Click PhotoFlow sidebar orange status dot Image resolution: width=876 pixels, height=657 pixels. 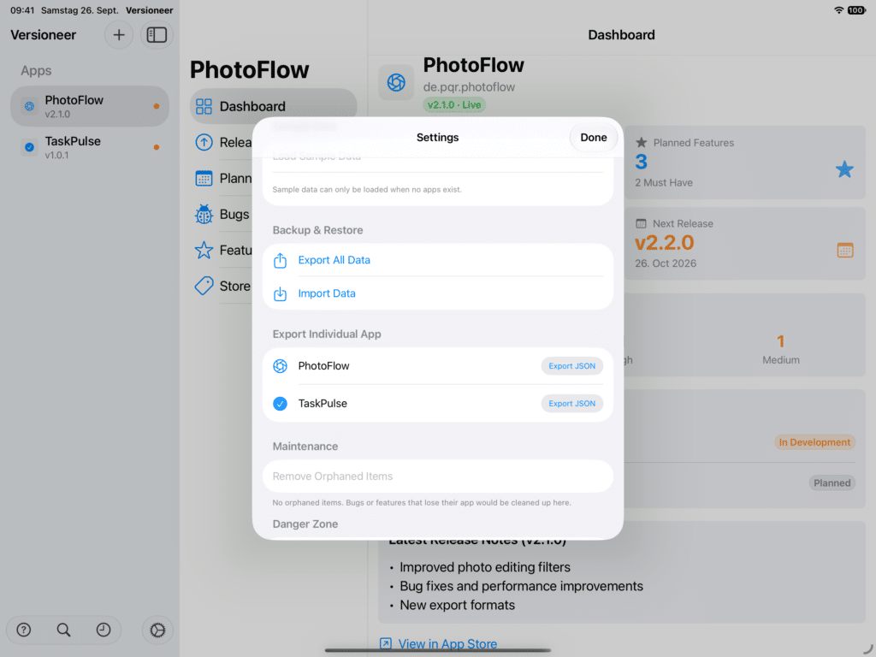[x=157, y=106]
